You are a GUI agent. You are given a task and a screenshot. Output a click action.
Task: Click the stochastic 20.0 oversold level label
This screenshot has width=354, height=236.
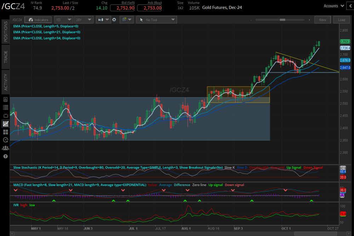[343, 178]
